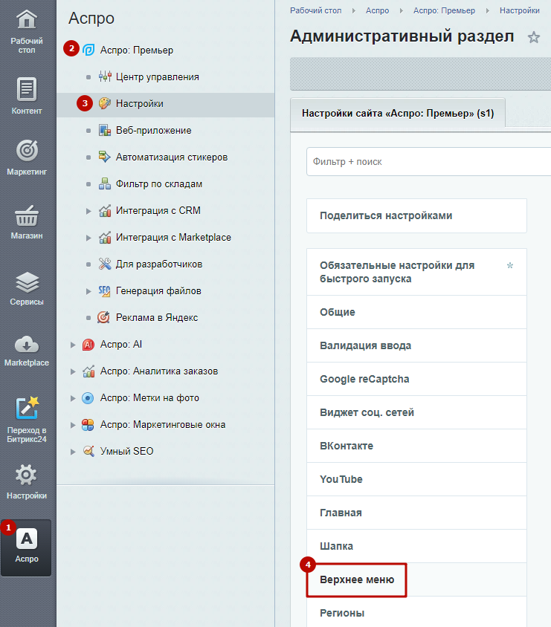Expand the Аспро: AI tree node
The image size is (551, 627).
(x=73, y=345)
